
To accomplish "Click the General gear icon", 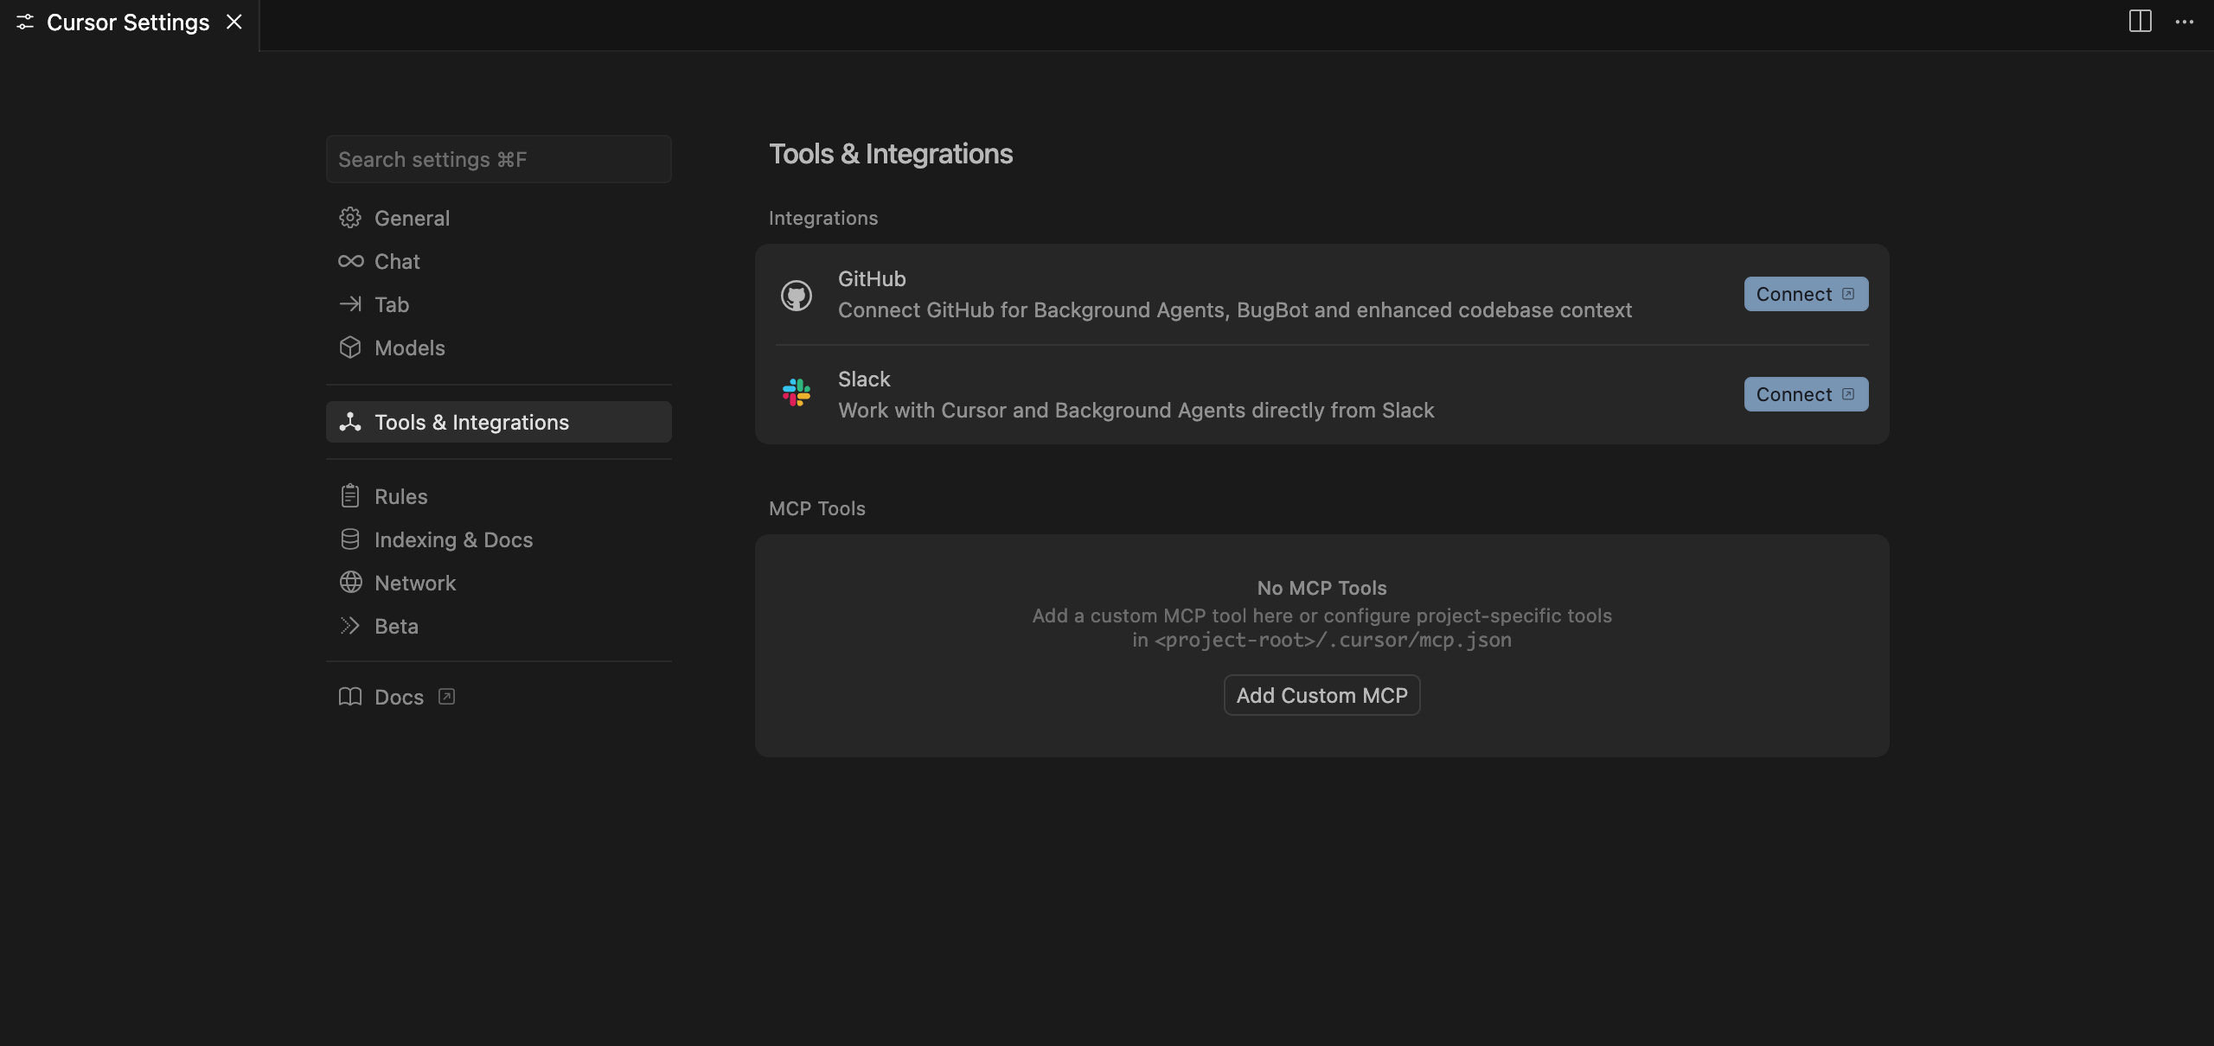I will (x=350, y=218).
